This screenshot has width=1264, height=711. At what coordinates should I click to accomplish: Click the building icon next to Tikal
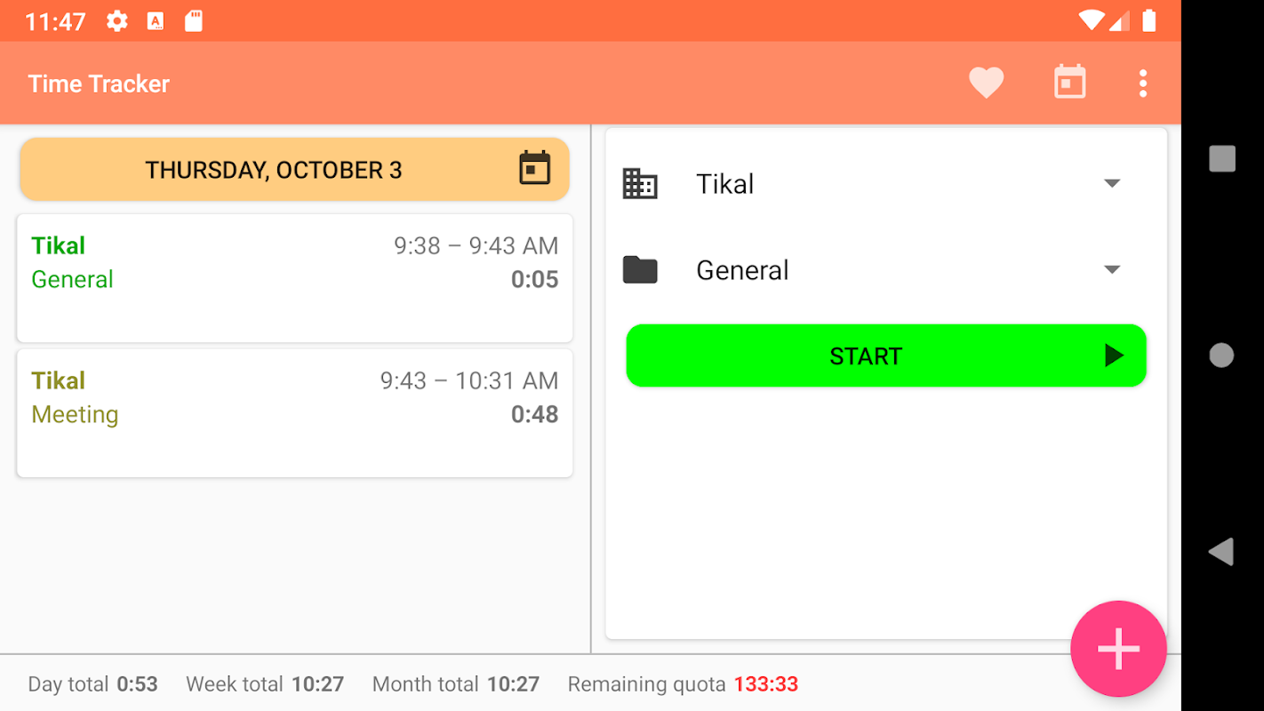[640, 184]
